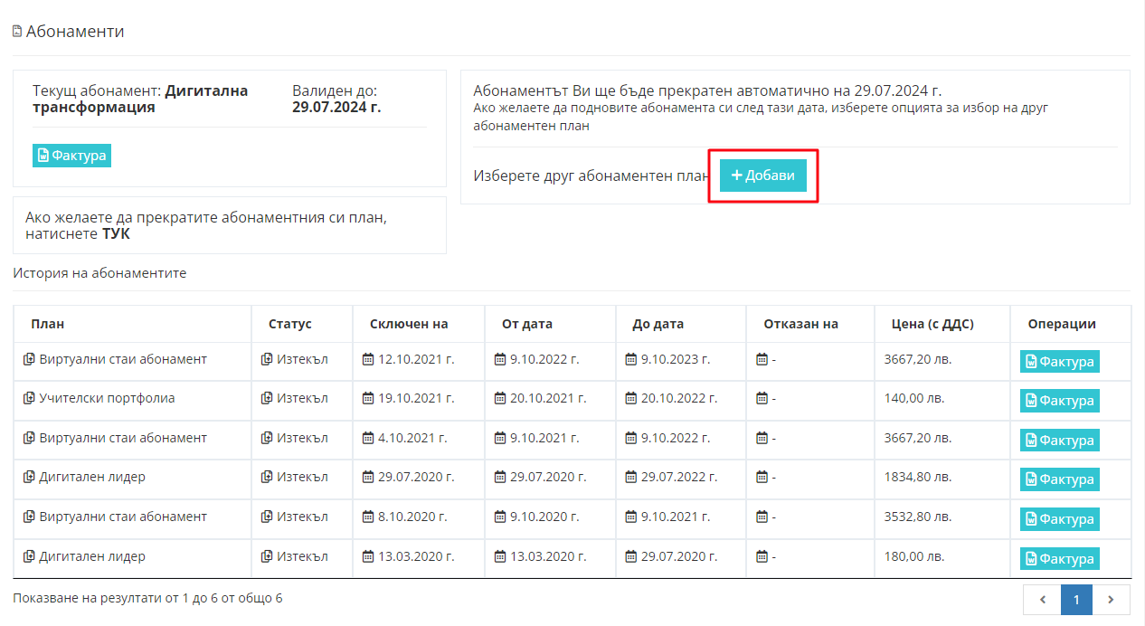Select page 1 in pagination
The width and height of the screenshot is (1145, 626).
tap(1076, 599)
